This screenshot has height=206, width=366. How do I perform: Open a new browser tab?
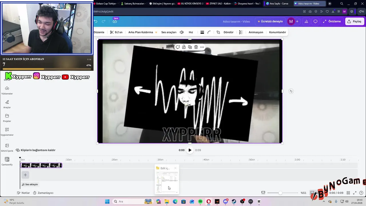click(330, 3)
